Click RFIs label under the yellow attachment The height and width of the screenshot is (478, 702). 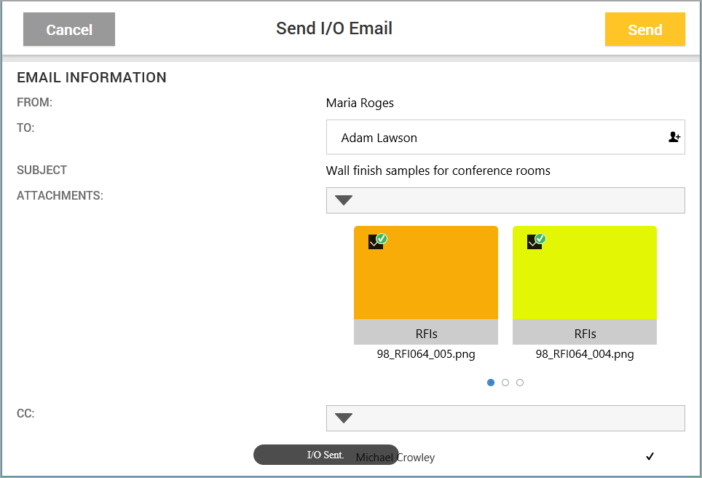coord(585,333)
